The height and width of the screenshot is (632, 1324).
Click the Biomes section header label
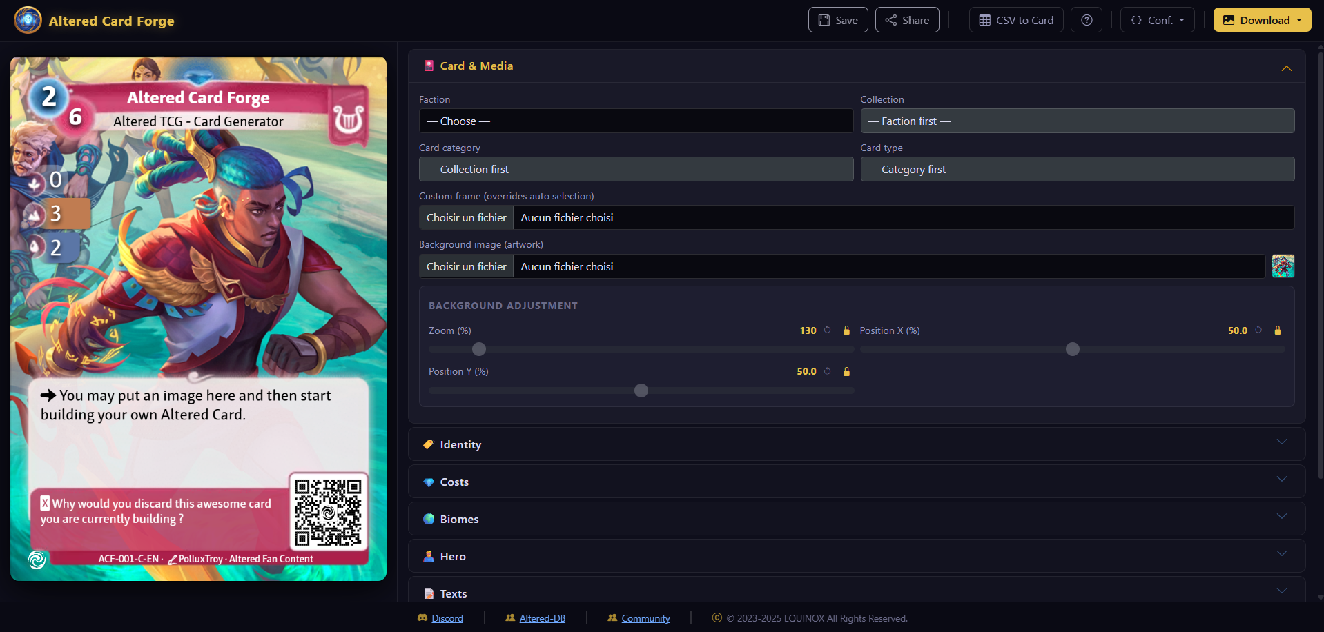(x=459, y=519)
